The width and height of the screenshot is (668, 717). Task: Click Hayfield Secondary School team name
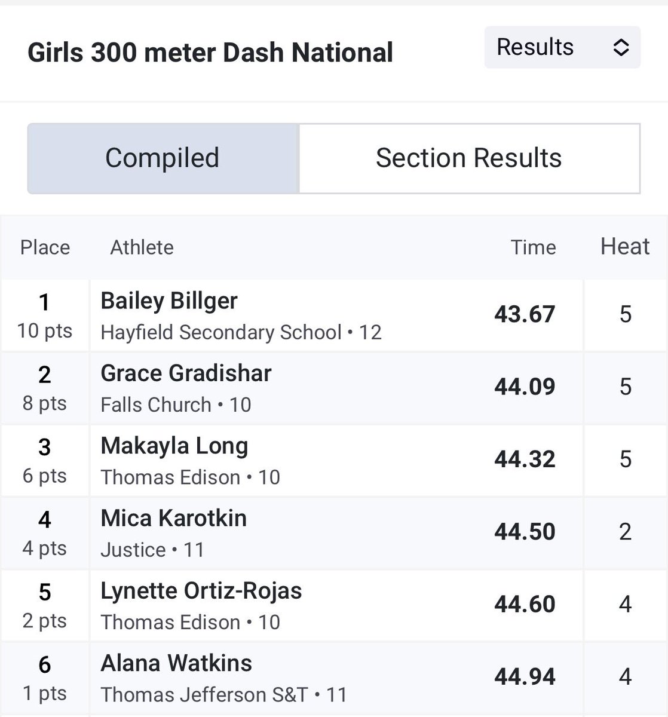(x=221, y=332)
